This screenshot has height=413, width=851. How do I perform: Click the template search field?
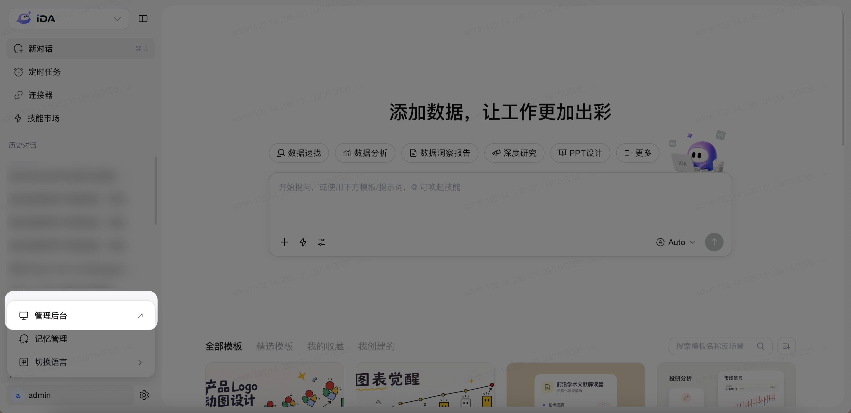(x=720, y=346)
